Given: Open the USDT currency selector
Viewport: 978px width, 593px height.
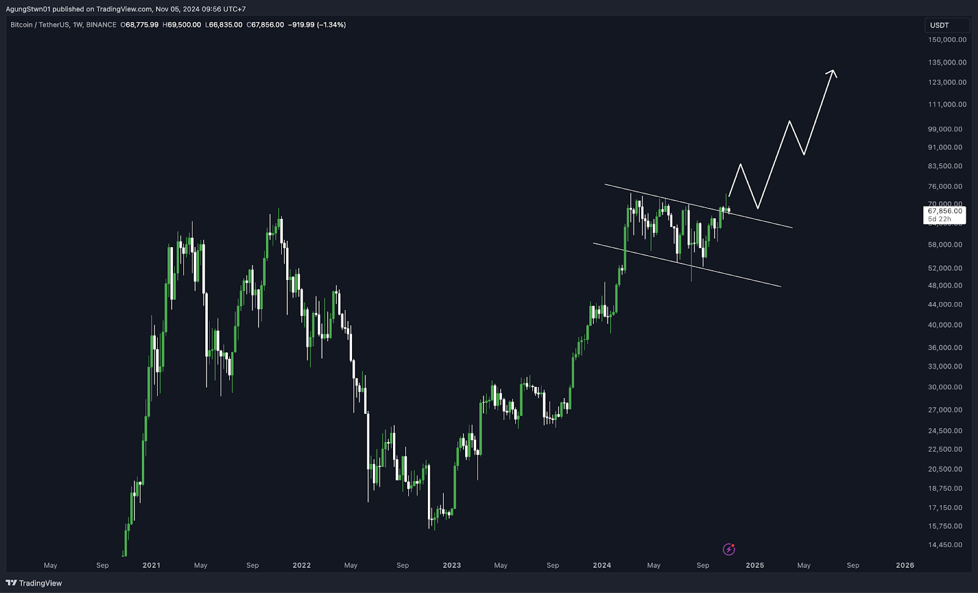Looking at the screenshot, I should coord(947,25).
